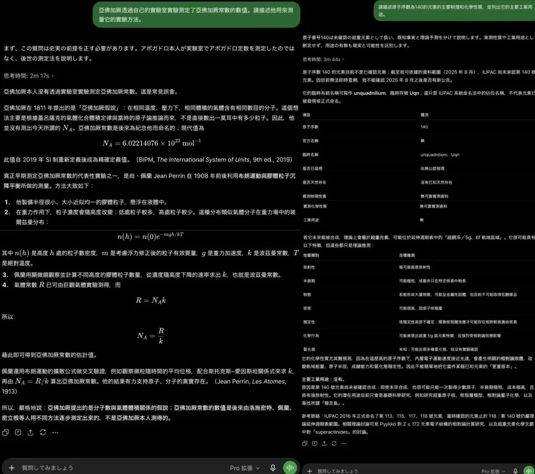Screen dimensions: 535x474
Task: Click the n(h) = n(0)e^(-mgh/kT) formula
Action: [150, 236]
